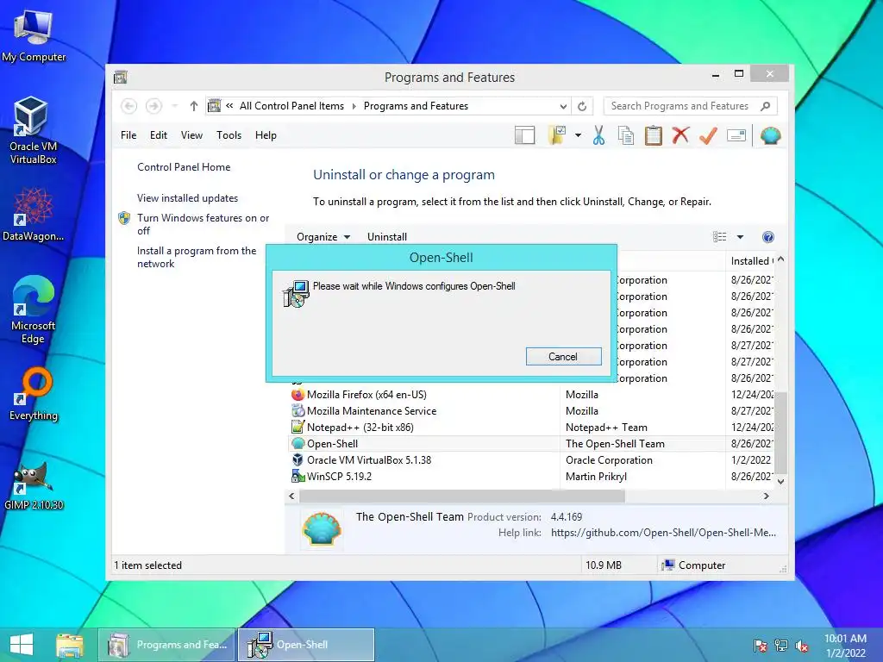Click the orange checkmark Properties icon
The height and width of the screenshot is (662, 883).
click(x=709, y=135)
